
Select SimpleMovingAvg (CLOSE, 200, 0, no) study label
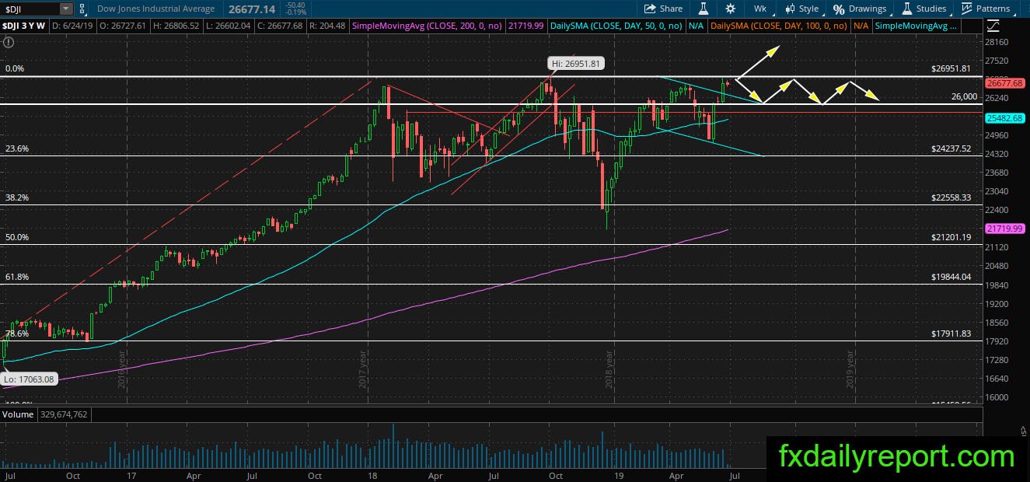(x=427, y=26)
